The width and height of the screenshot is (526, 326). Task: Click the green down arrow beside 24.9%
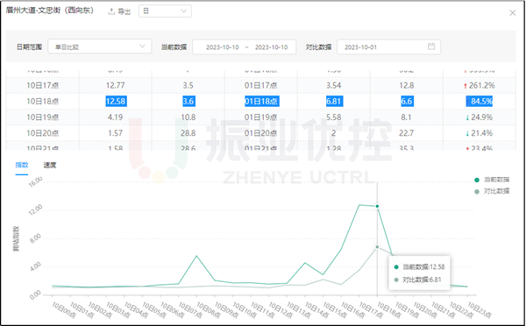point(467,117)
